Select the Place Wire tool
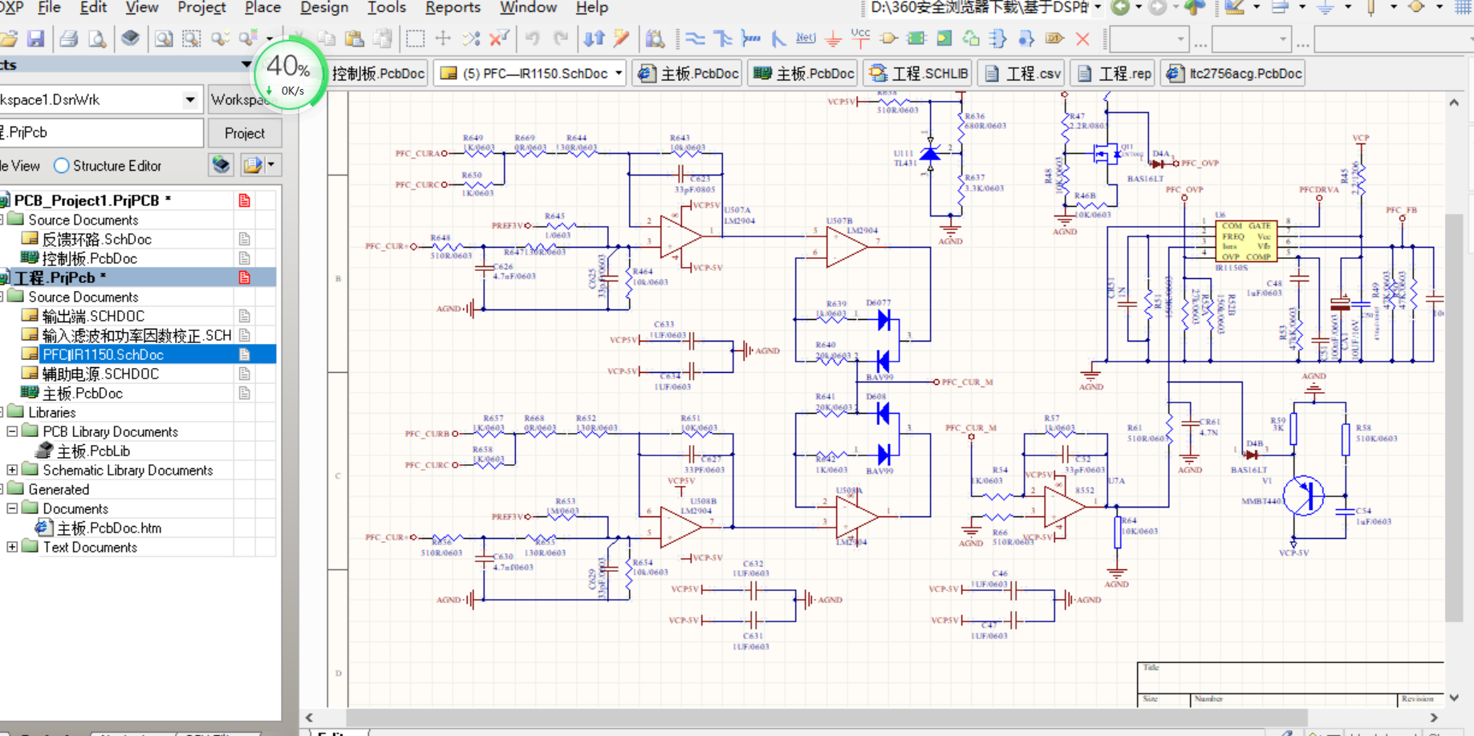 click(x=695, y=38)
